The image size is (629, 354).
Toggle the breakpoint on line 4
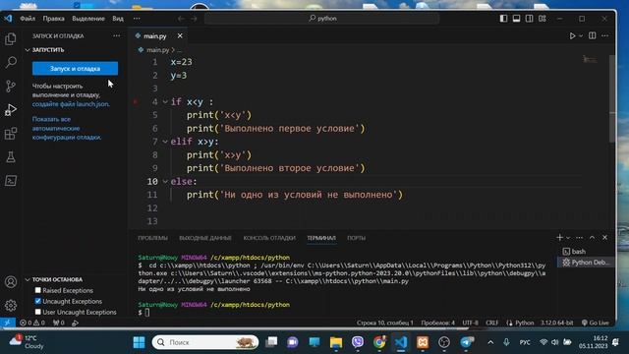[136, 102]
